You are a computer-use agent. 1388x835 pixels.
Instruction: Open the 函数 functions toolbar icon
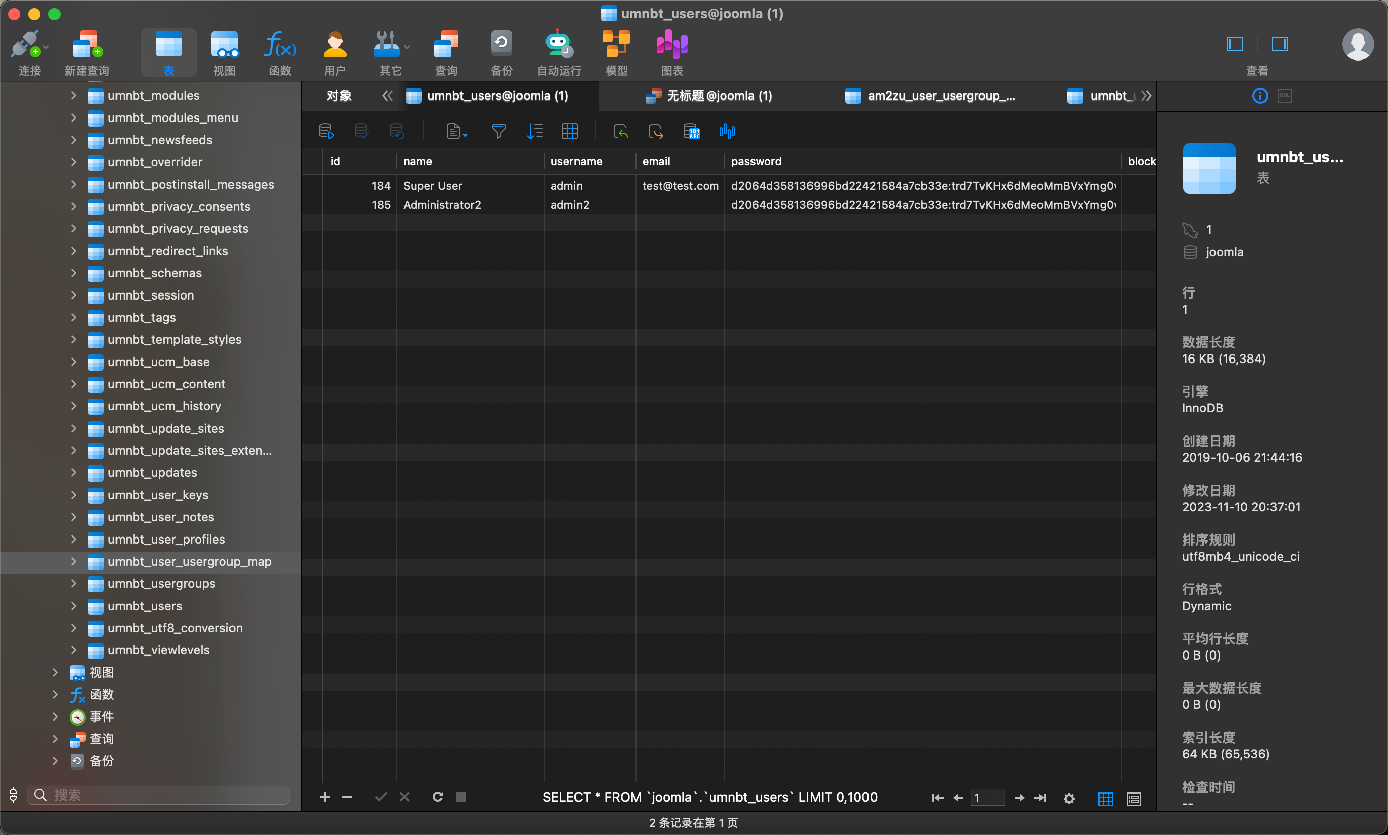[x=280, y=52]
